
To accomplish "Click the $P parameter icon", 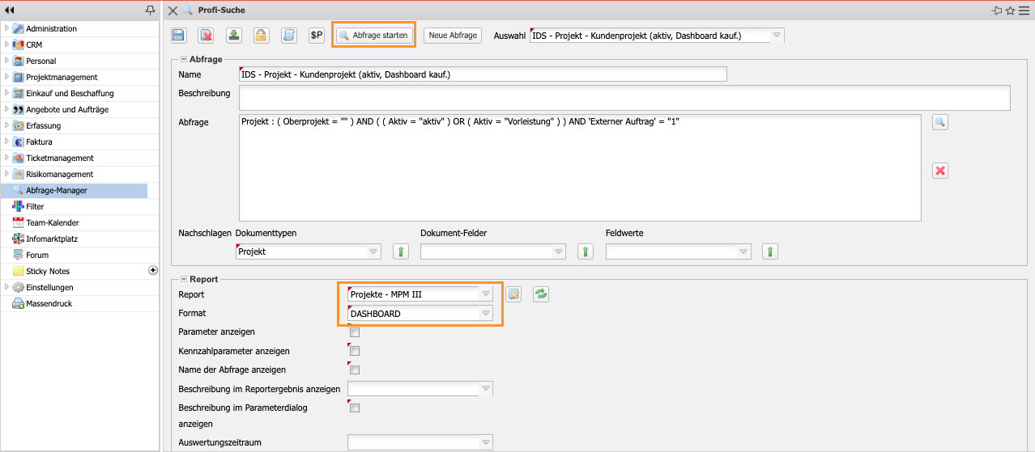I will coord(317,36).
